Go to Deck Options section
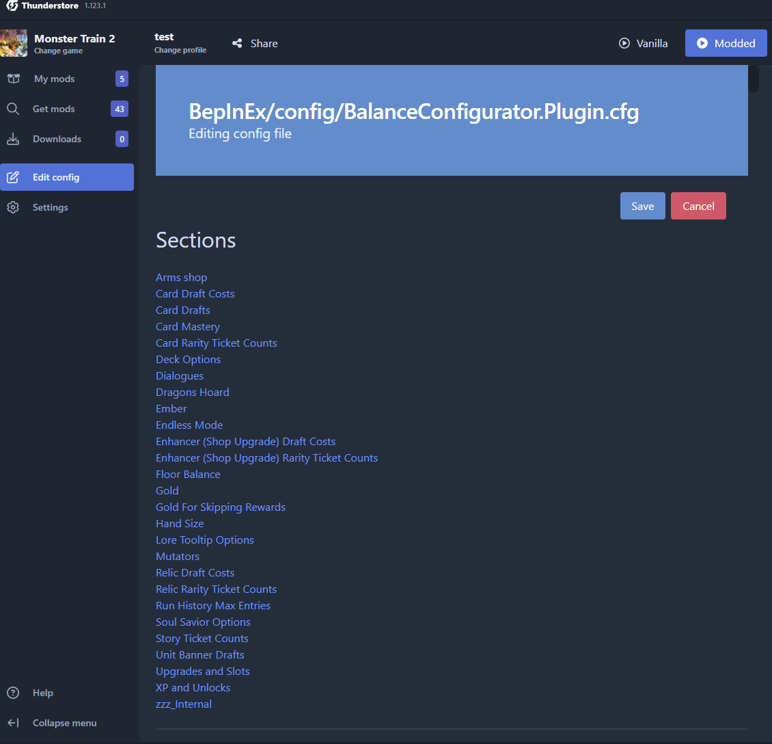 pyautogui.click(x=188, y=359)
